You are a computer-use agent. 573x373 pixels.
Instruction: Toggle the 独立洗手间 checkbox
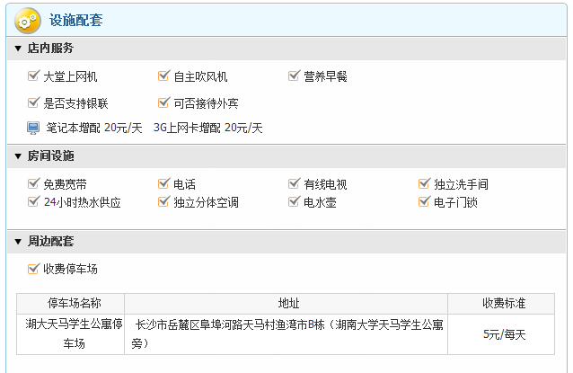click(424, 183)
